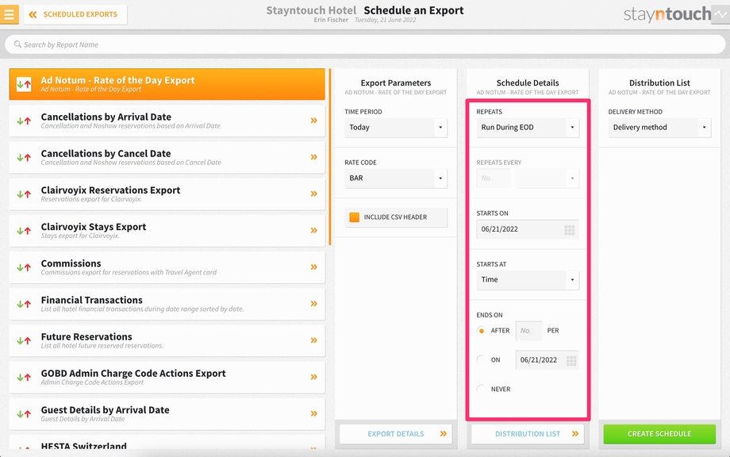The width and height of the screenshot is (730, 457).
Task: Focus the Search by Report Name field
Action: [x=365, y=44]
